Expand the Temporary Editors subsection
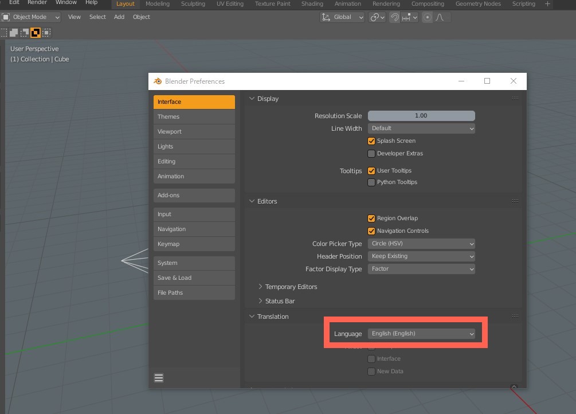 (x=260, y=287)
